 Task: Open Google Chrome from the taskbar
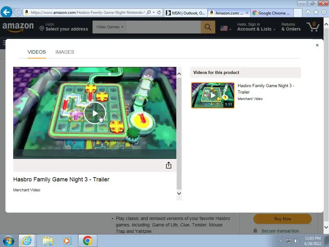87,241
